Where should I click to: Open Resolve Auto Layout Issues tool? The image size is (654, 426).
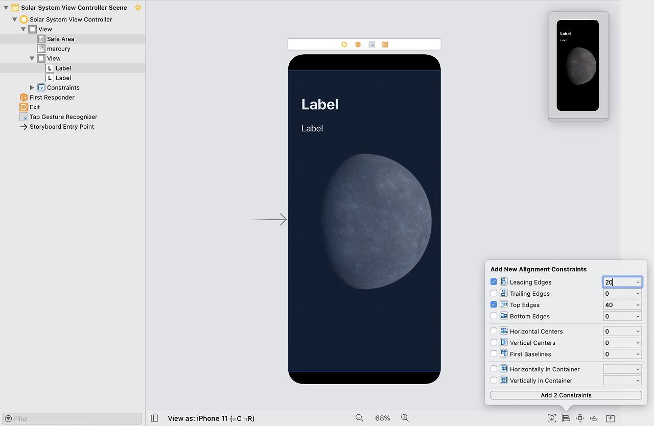point(594,418)
